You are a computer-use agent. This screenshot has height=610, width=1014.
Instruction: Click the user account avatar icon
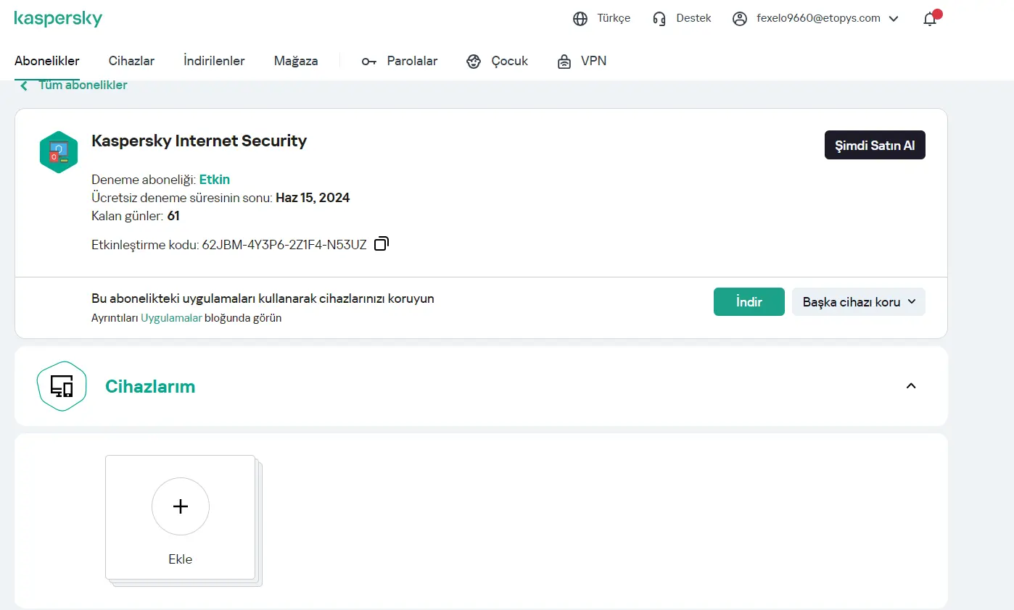(740, 19)
